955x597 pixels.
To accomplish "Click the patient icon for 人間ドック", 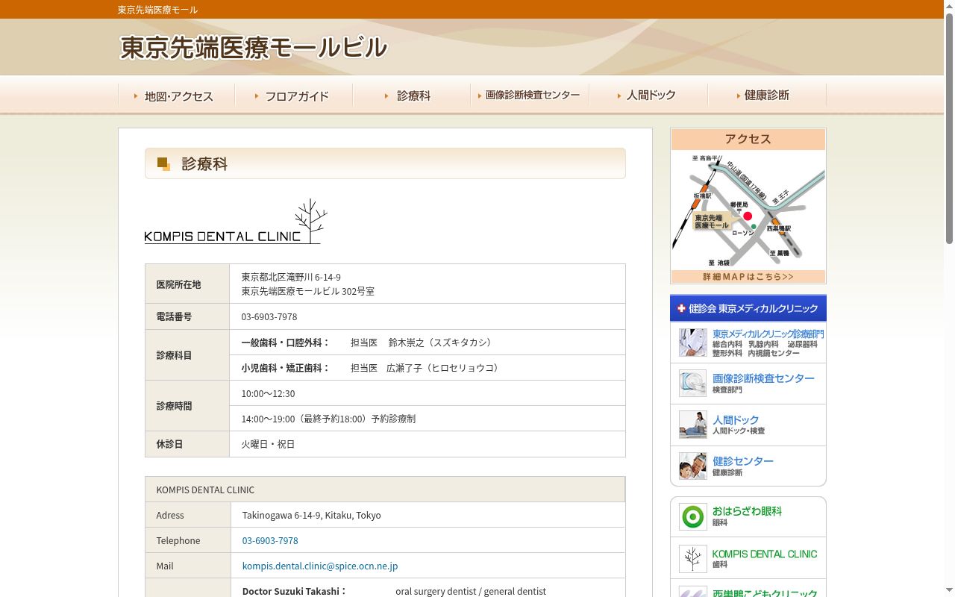I will coord(692,425).
